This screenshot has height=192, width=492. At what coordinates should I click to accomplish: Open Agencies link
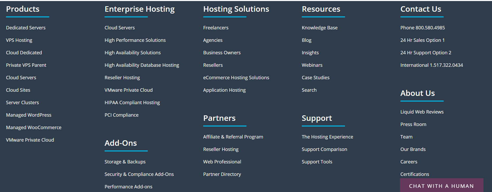(x=213, y=40)
